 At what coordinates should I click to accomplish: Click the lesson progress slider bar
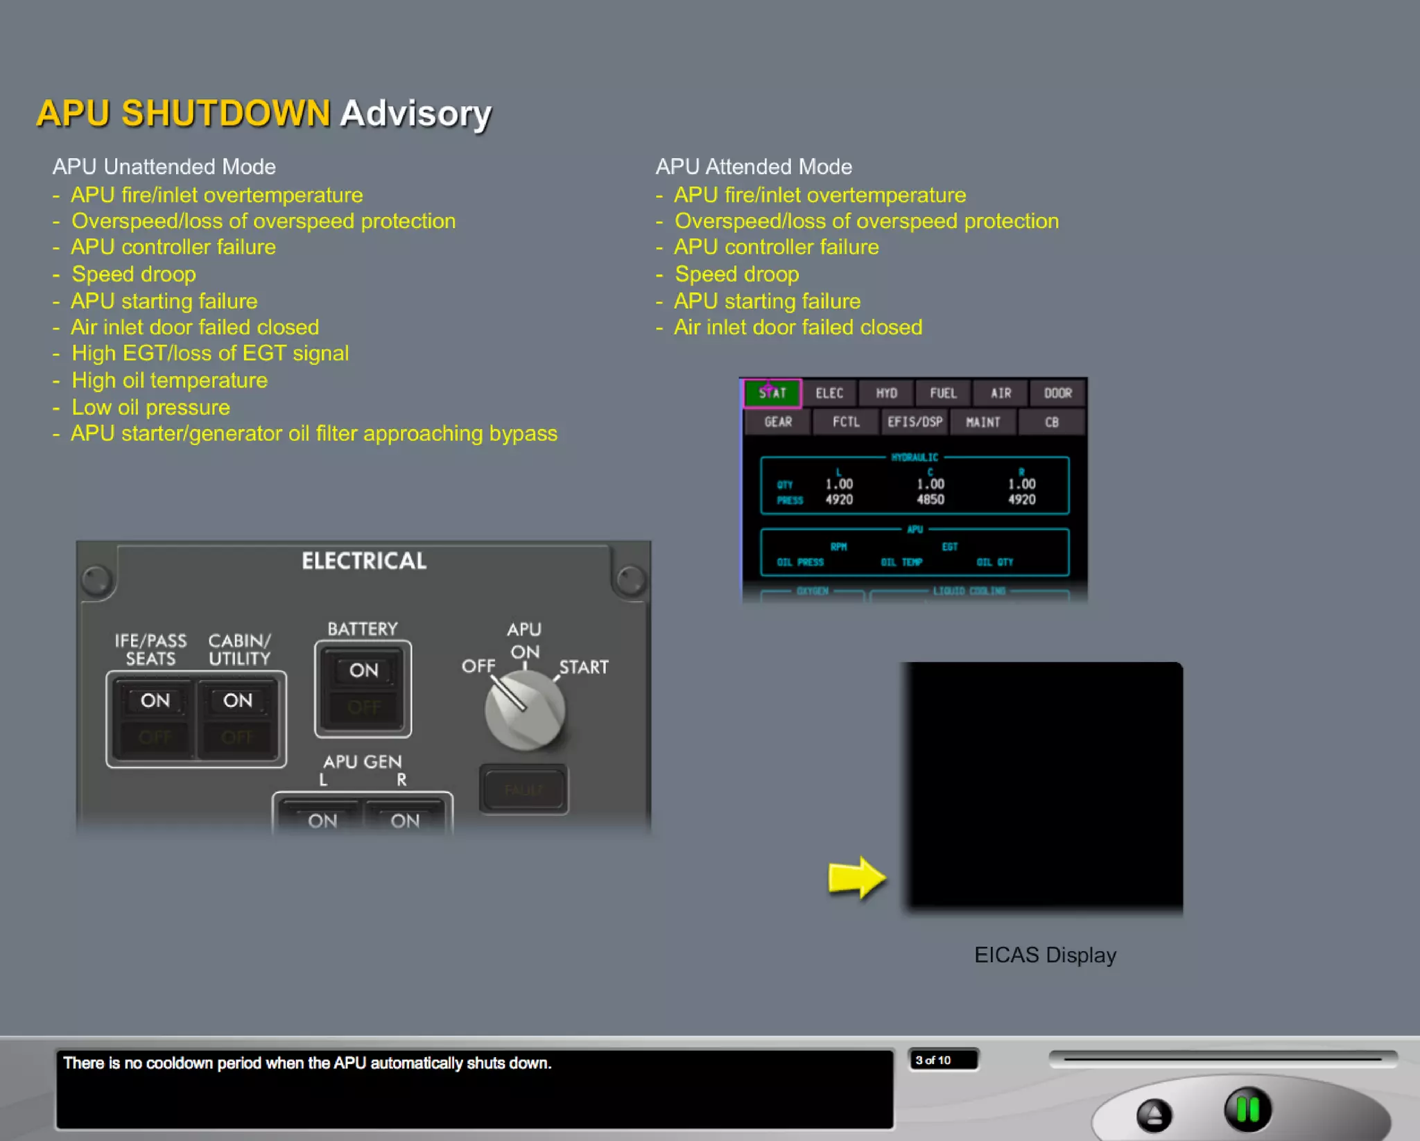(1222, 1059)
